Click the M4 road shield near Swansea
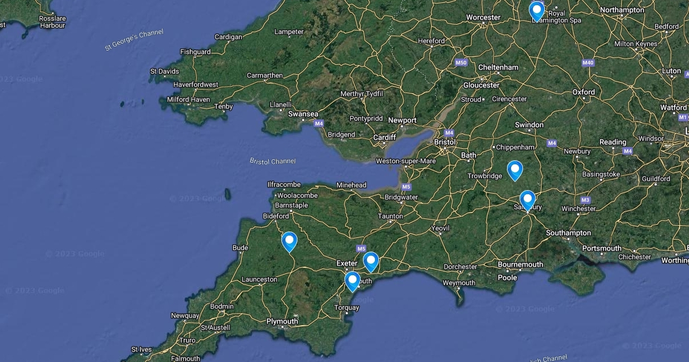The image size is (689, 362). [319, 123]
